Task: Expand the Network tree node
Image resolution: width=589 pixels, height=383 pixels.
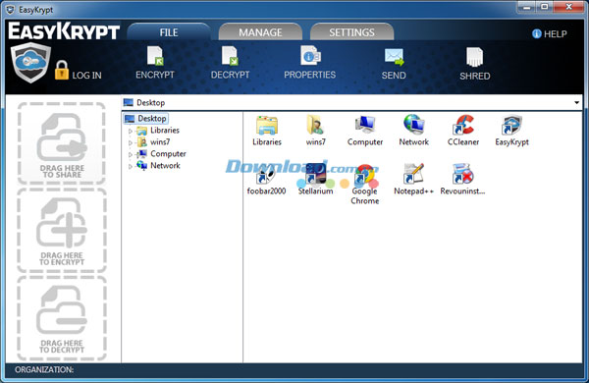Action: coord(131,166)
